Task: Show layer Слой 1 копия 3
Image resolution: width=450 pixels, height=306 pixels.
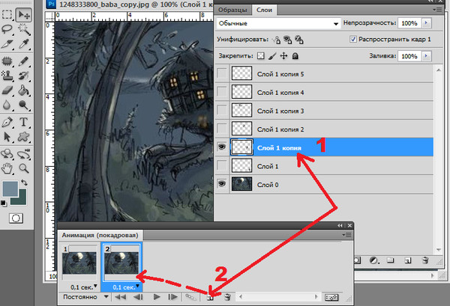Action: point(221,110)
